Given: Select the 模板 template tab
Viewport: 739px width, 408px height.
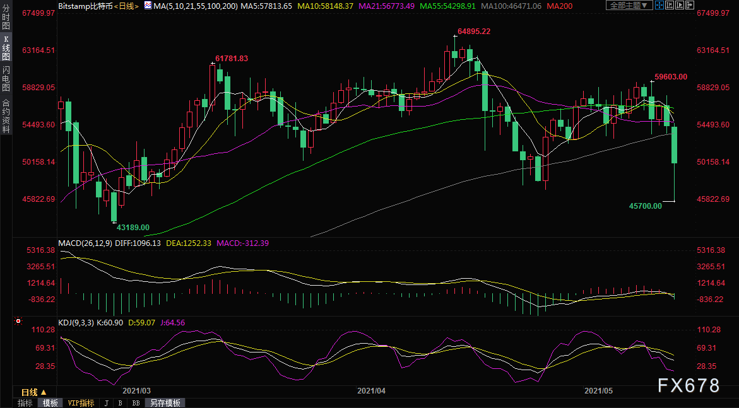Looking at the screenshot, I should [x=50, y=403].
